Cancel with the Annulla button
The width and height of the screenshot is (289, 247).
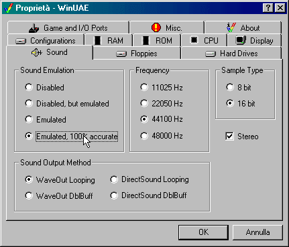pos(257,232)
